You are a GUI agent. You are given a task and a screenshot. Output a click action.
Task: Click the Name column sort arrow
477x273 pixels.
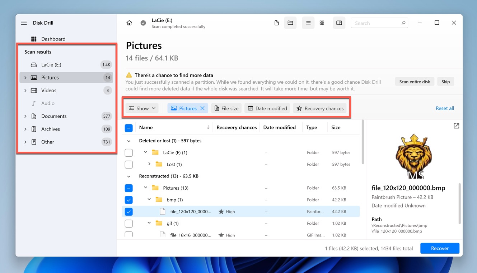point(208,127)
